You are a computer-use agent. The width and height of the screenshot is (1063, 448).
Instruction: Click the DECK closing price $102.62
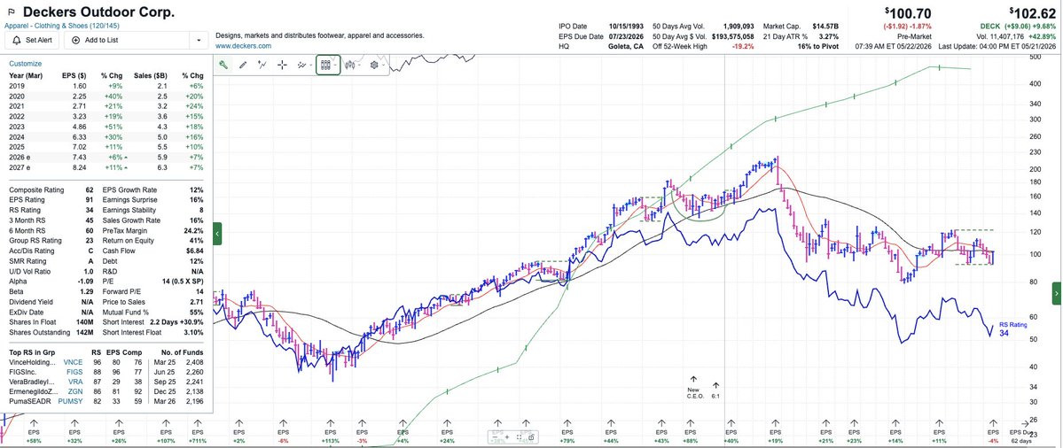tap(1034, 12)
